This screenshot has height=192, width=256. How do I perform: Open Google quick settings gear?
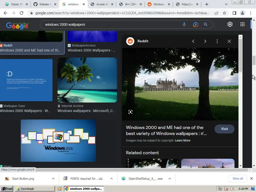pyautogui.click(x=230, y=24)
